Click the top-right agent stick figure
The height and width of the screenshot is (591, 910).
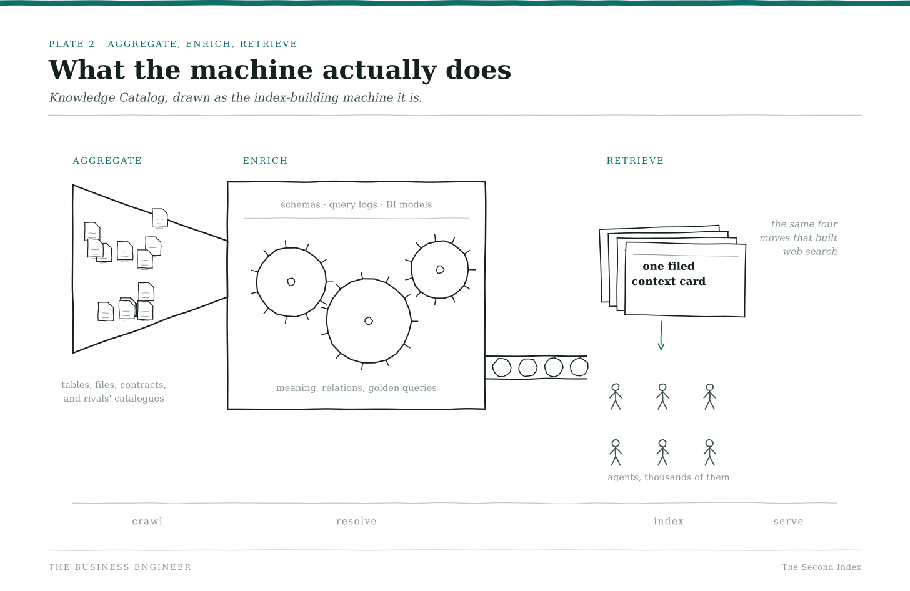pyautogui.click(x=709, y=397)
